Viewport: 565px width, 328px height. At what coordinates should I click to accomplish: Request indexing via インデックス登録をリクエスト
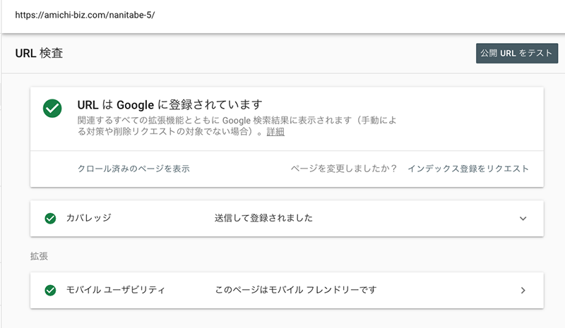point(468,169)
